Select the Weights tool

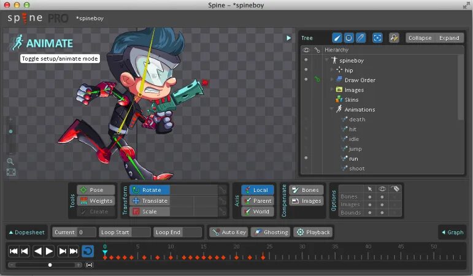coord(96,201)
